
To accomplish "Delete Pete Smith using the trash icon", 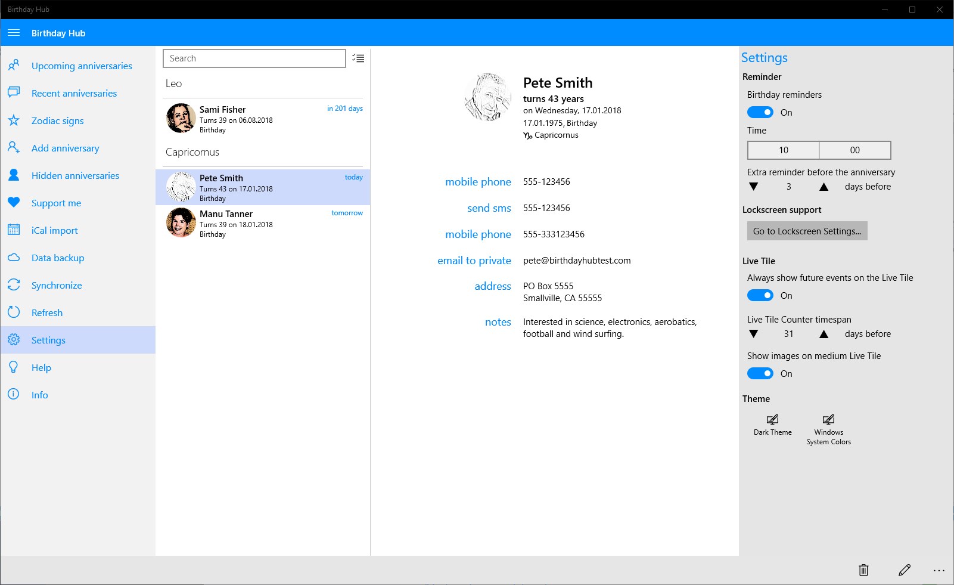I will pos(864,570).
